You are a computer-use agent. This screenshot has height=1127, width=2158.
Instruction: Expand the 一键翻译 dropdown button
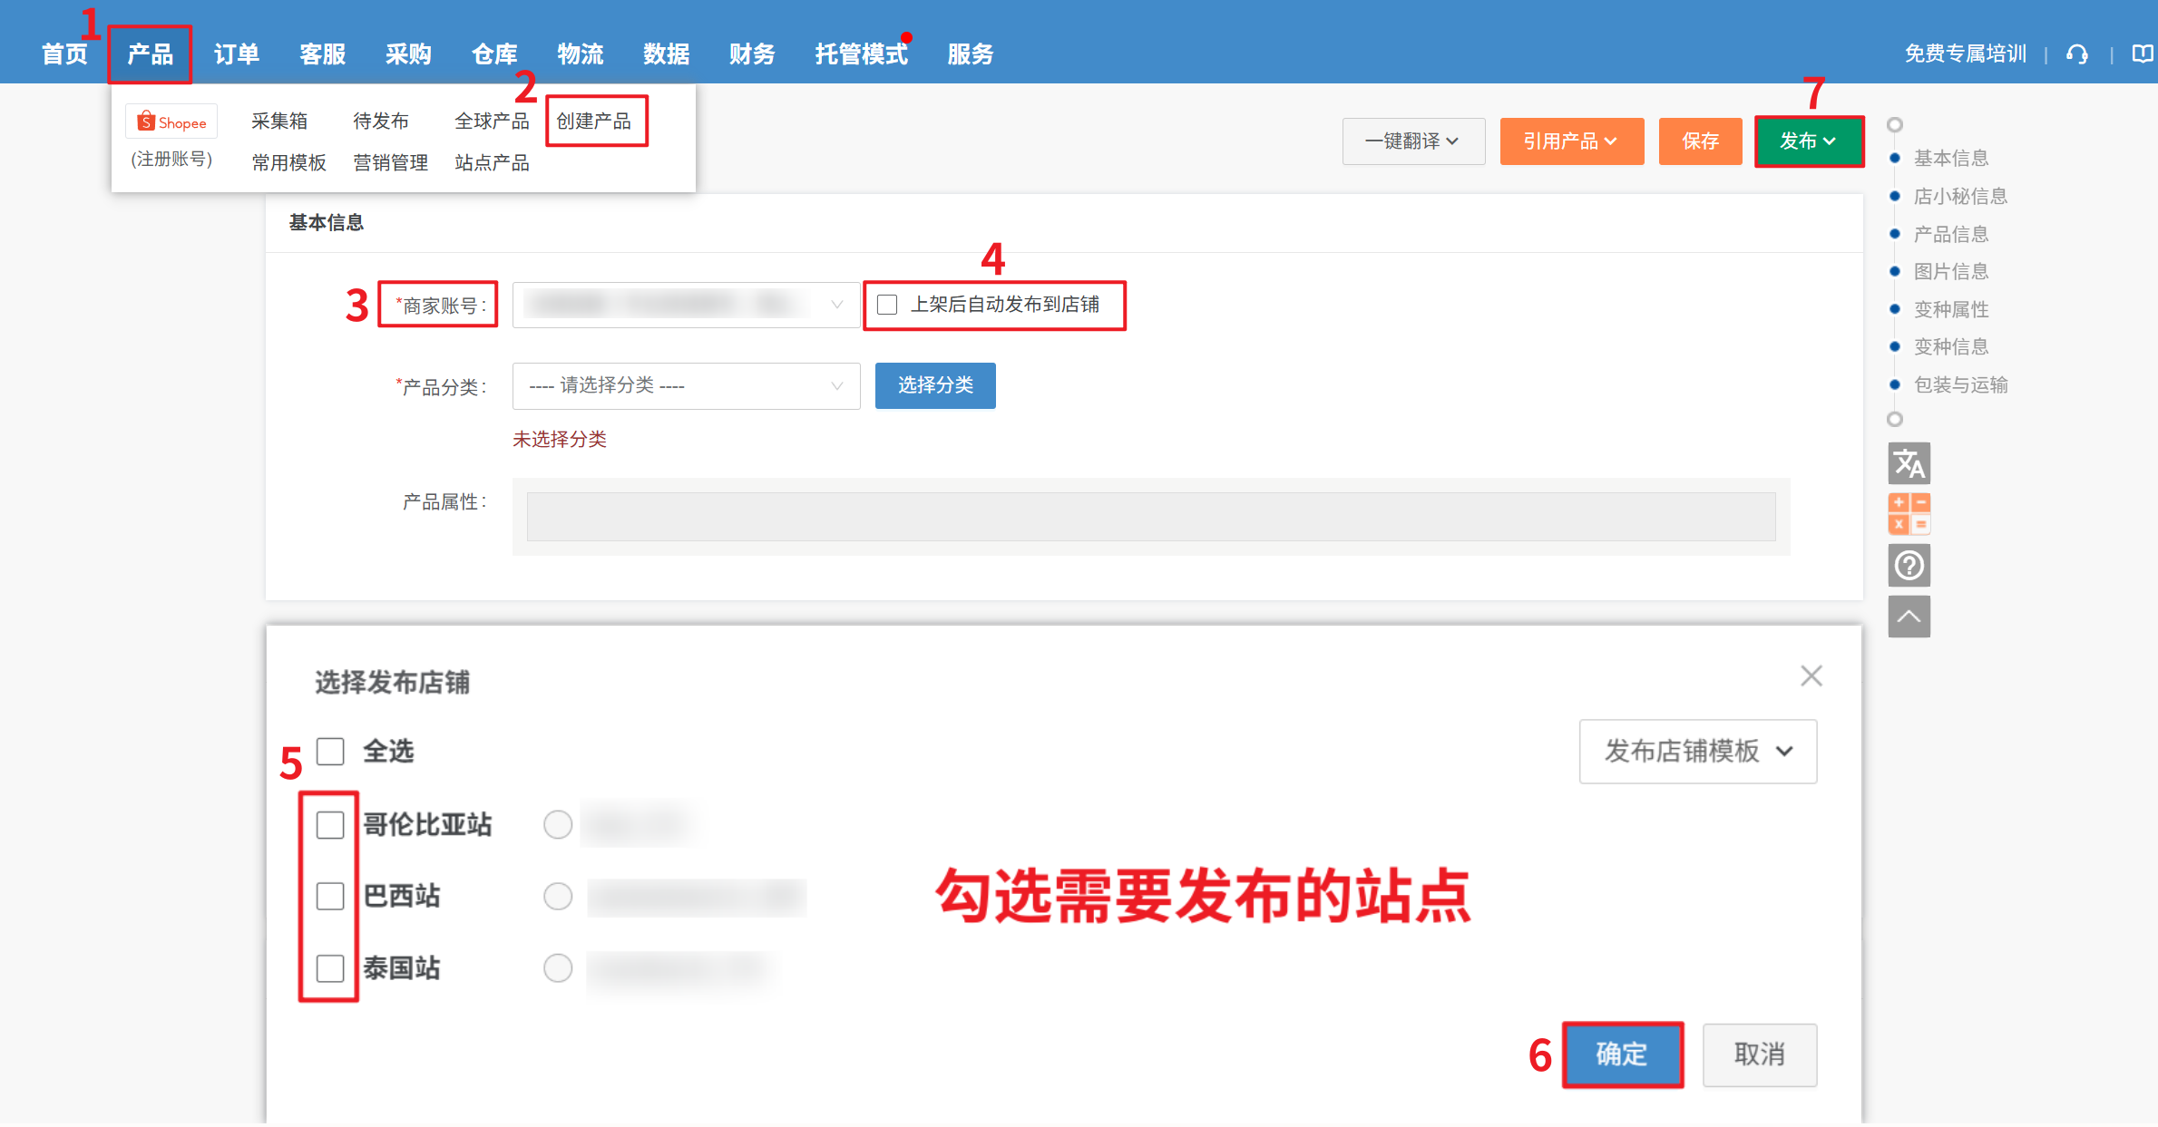(1412, 141)
